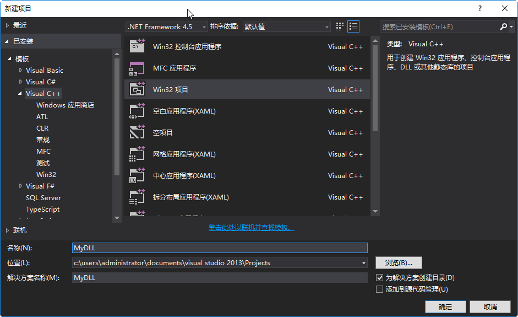Click the 浏览(B)... button
The image size is (518, 317).
pos(399,263)
